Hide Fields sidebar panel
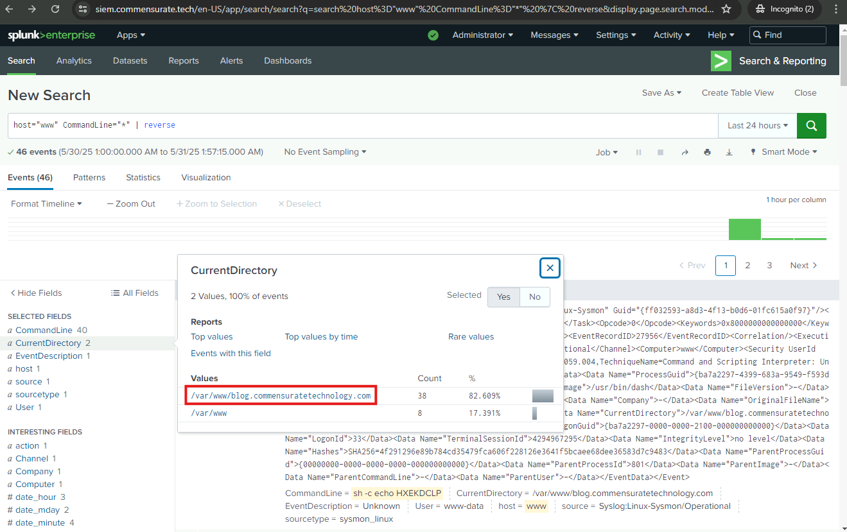This screenshot has height=532, width=847. (36, 293)
